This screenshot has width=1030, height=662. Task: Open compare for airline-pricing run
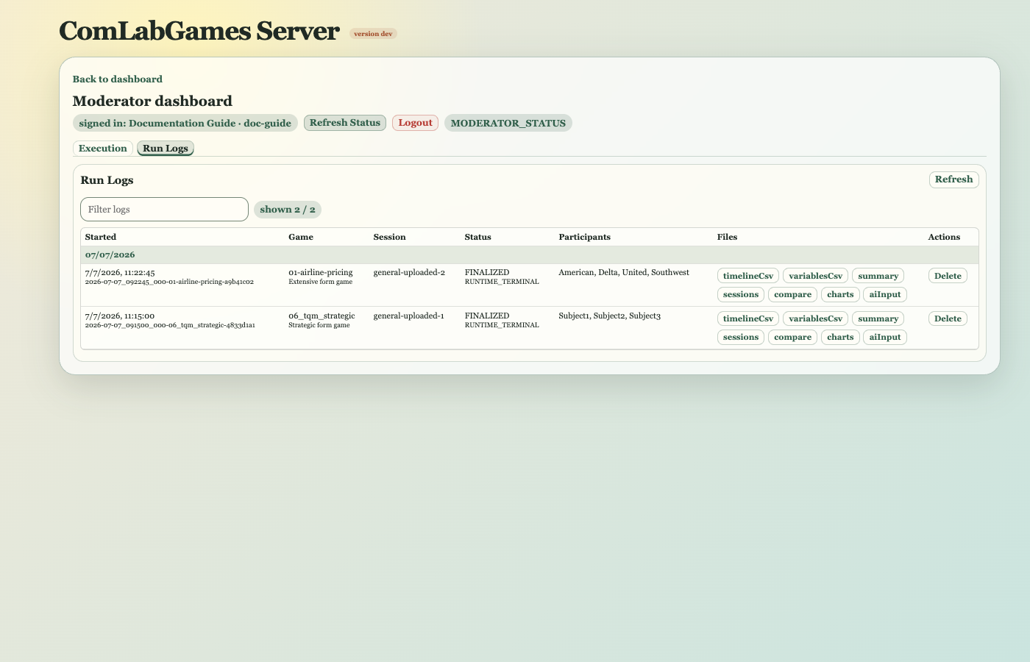tap(792, 294)
